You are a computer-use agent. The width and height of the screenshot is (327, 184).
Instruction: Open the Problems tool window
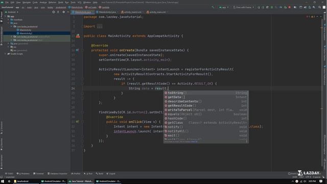(23, 174)
